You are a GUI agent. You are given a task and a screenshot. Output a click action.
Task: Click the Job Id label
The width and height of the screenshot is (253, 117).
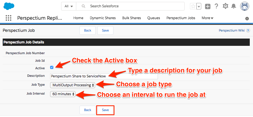tap(40, 61)
